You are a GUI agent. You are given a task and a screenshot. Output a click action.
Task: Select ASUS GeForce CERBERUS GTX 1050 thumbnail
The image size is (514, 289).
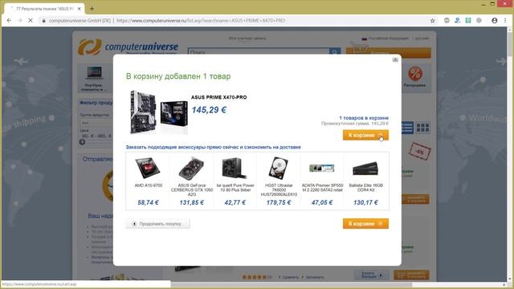coord(191,168)
